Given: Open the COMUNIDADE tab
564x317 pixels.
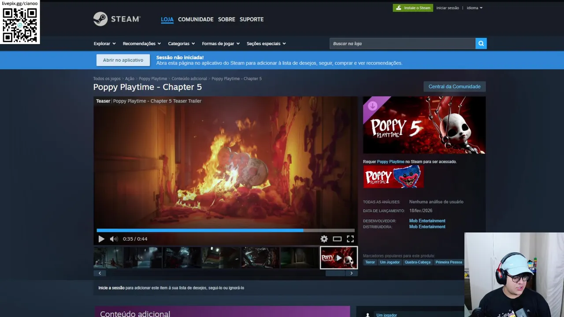Looking at the screenshot, I should pyautogui.click(x=196, y=19).
